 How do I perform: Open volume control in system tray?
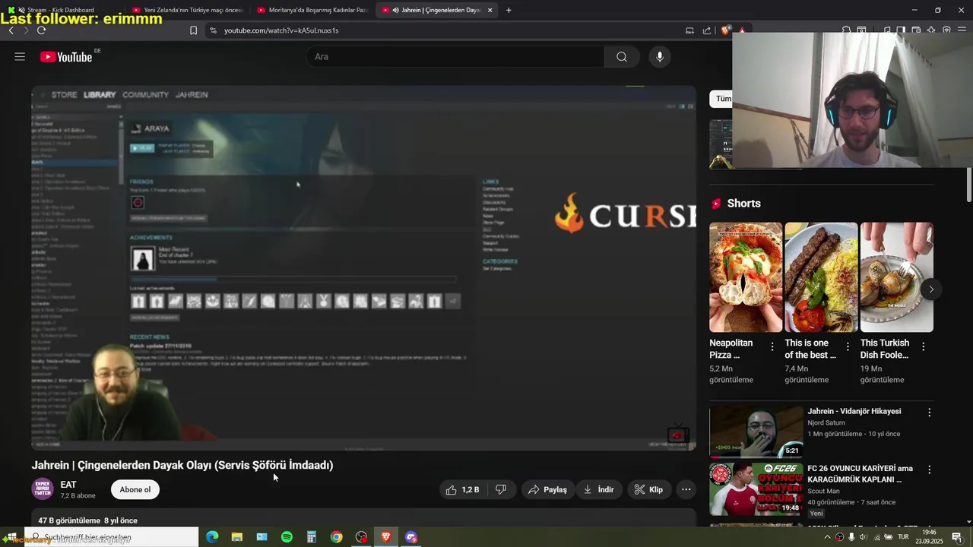tap(863, 537)
